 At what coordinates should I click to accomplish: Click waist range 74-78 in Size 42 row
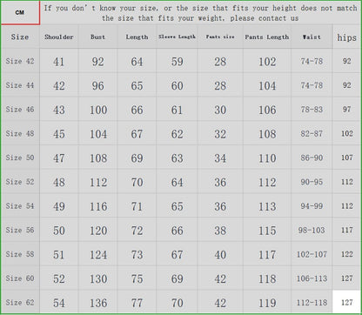[312, 61]
